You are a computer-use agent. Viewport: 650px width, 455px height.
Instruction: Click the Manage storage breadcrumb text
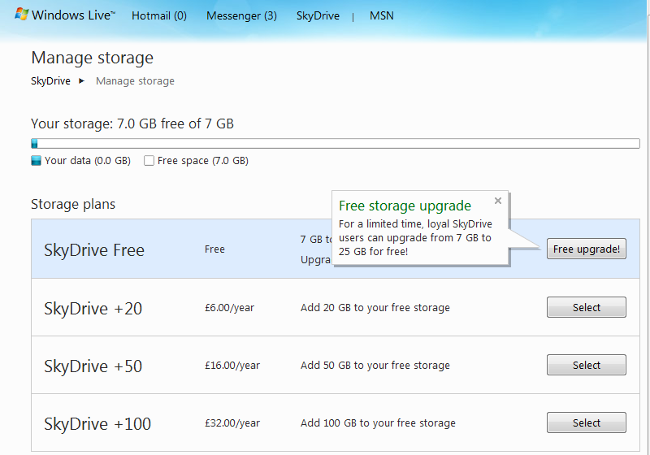point(135,80)
